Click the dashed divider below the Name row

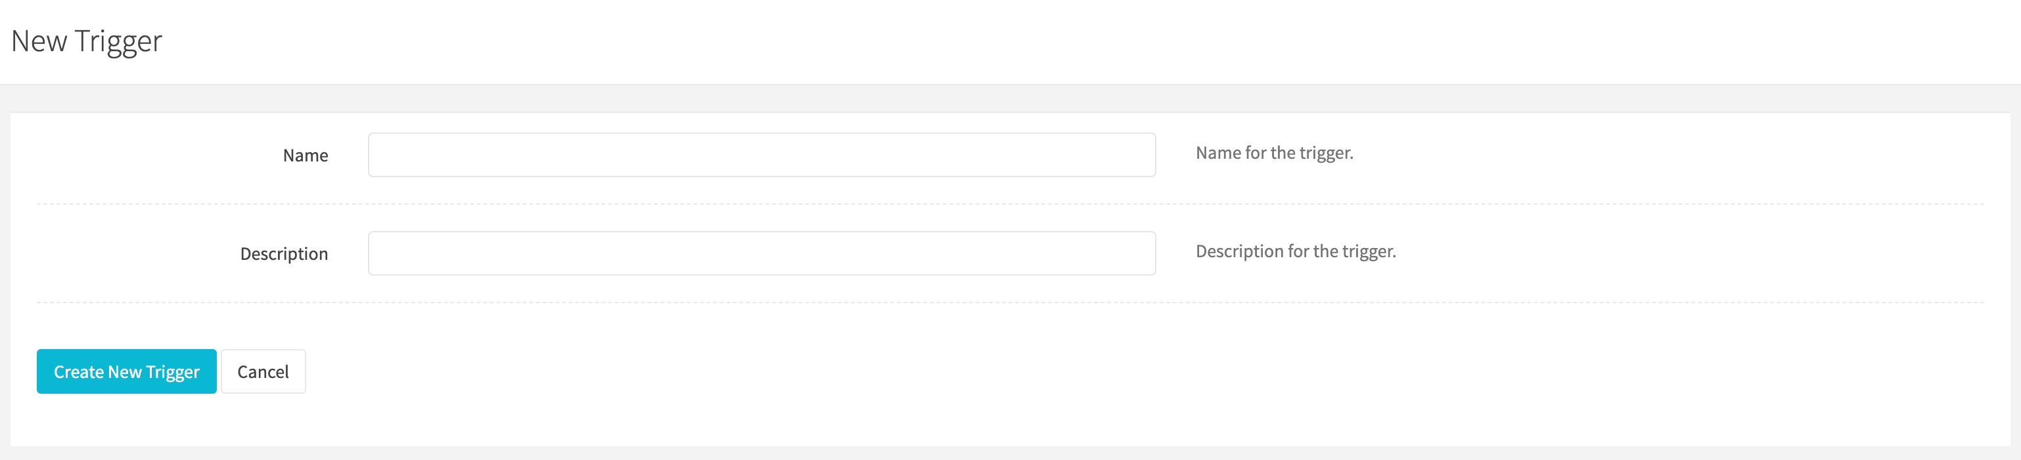1010,203
